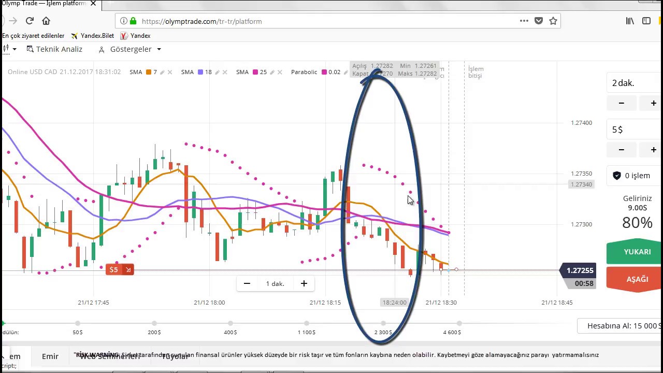The image size is (663, 373).
Task: Decrease trade amount with minus
Action: pyautogui.click(x=622, y=150)
